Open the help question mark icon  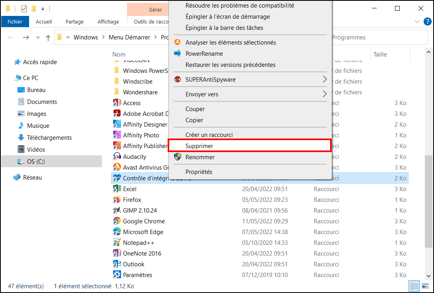(427, 21)
